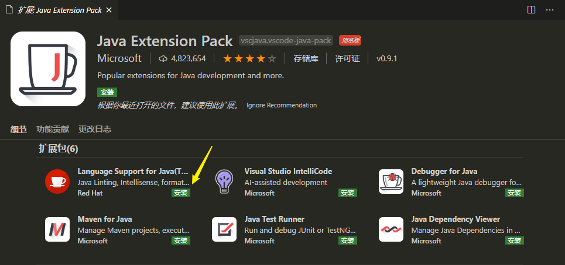565x265 pixels.
Task: Install Language Support for Java
Action: [180, 193]
